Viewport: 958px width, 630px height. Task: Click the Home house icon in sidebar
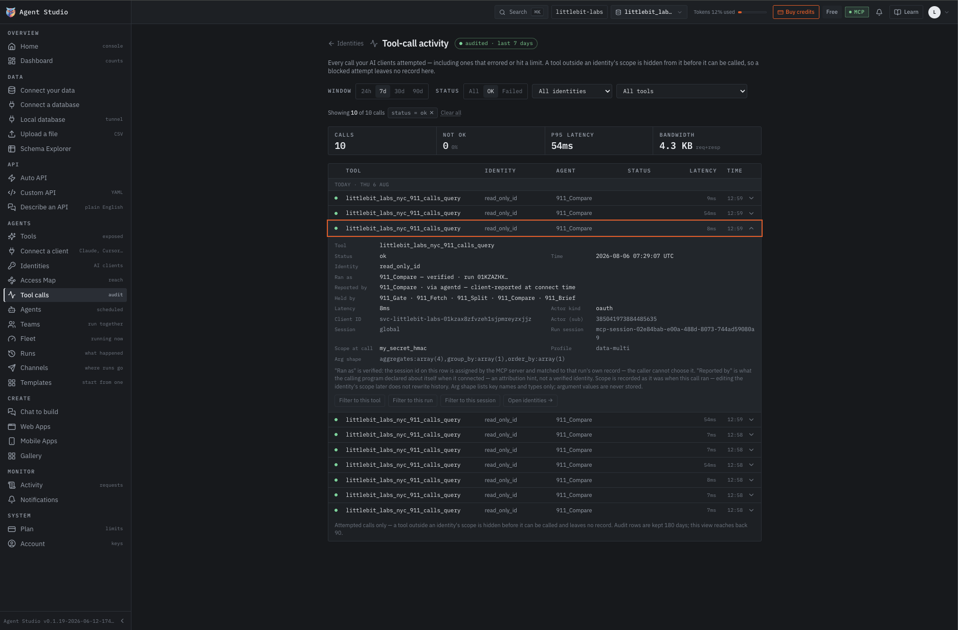[12, 47]
